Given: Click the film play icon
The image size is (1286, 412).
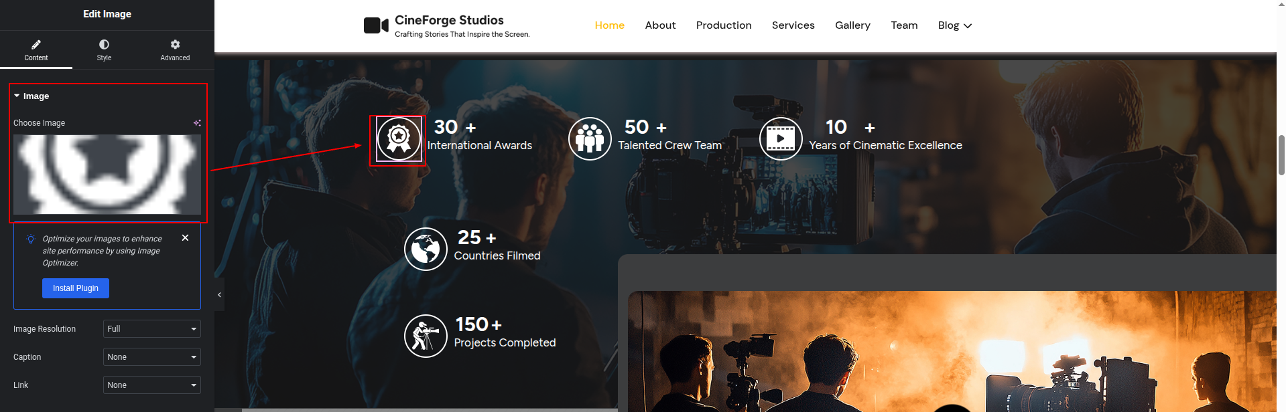Looking at the screenshot, I should (780, 139).
